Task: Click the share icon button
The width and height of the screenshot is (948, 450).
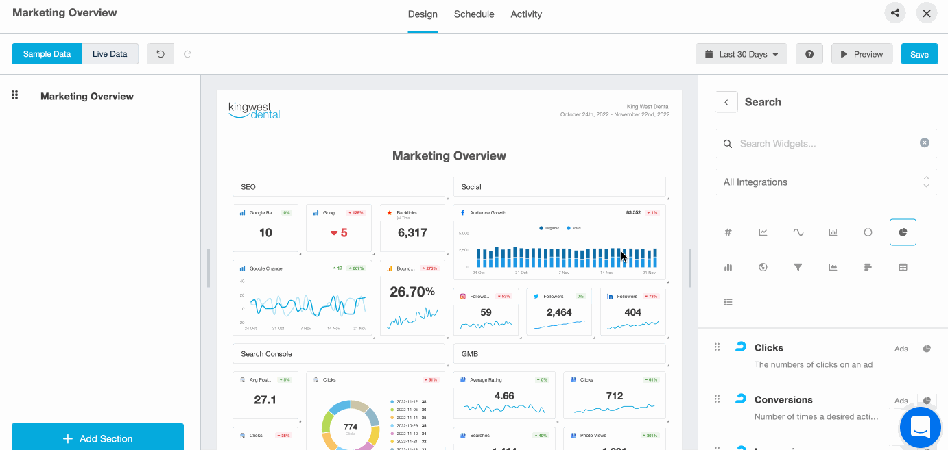Action: [894, 13]
